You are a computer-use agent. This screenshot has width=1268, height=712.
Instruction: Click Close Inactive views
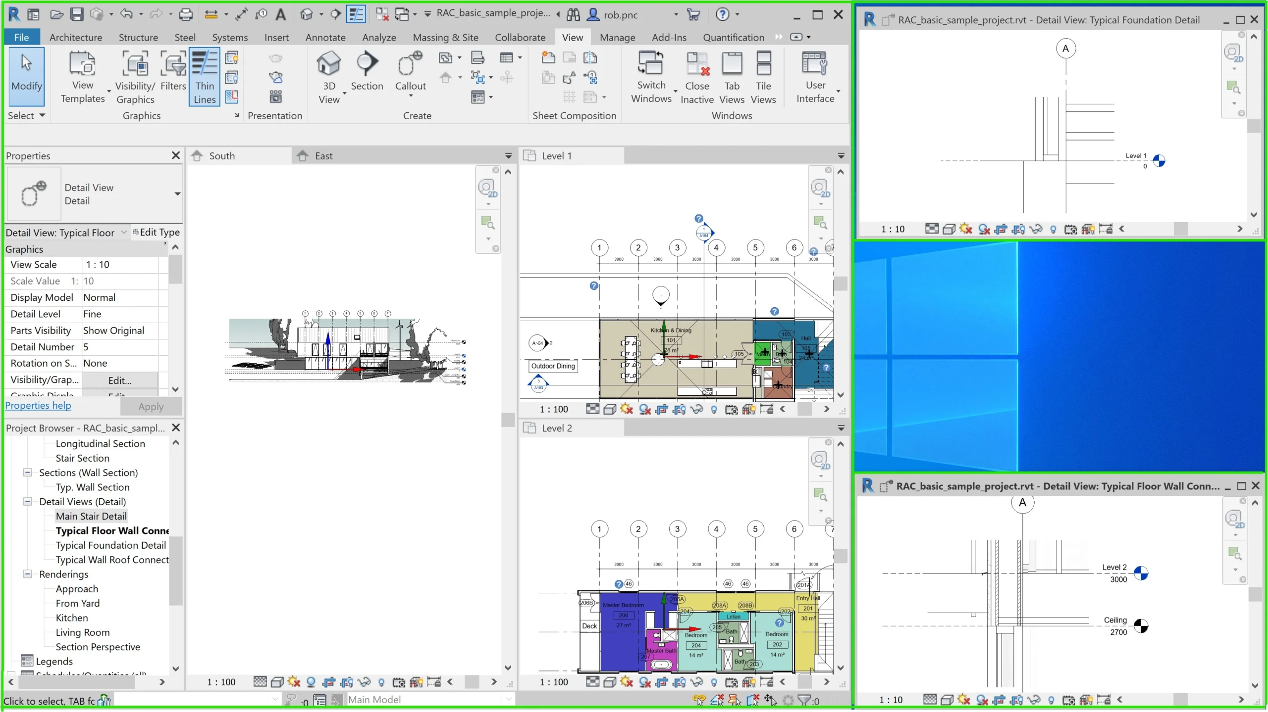click(697, 77)
